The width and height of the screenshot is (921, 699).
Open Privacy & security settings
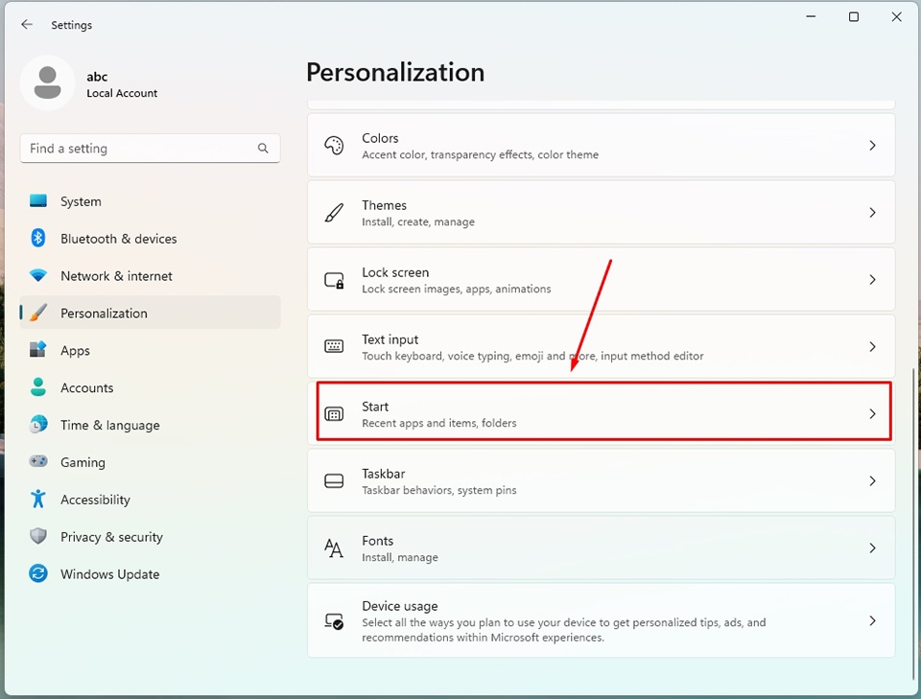pyautogui.click(x=151, y=536)
